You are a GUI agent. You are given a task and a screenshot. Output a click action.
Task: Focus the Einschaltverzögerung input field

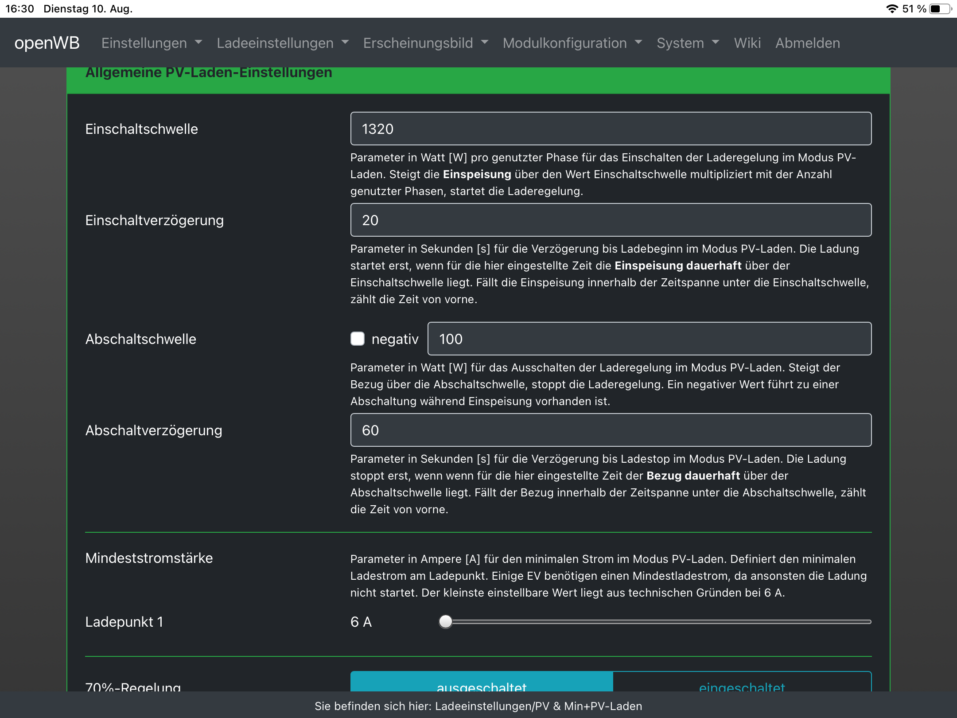[x=611, y=220]
